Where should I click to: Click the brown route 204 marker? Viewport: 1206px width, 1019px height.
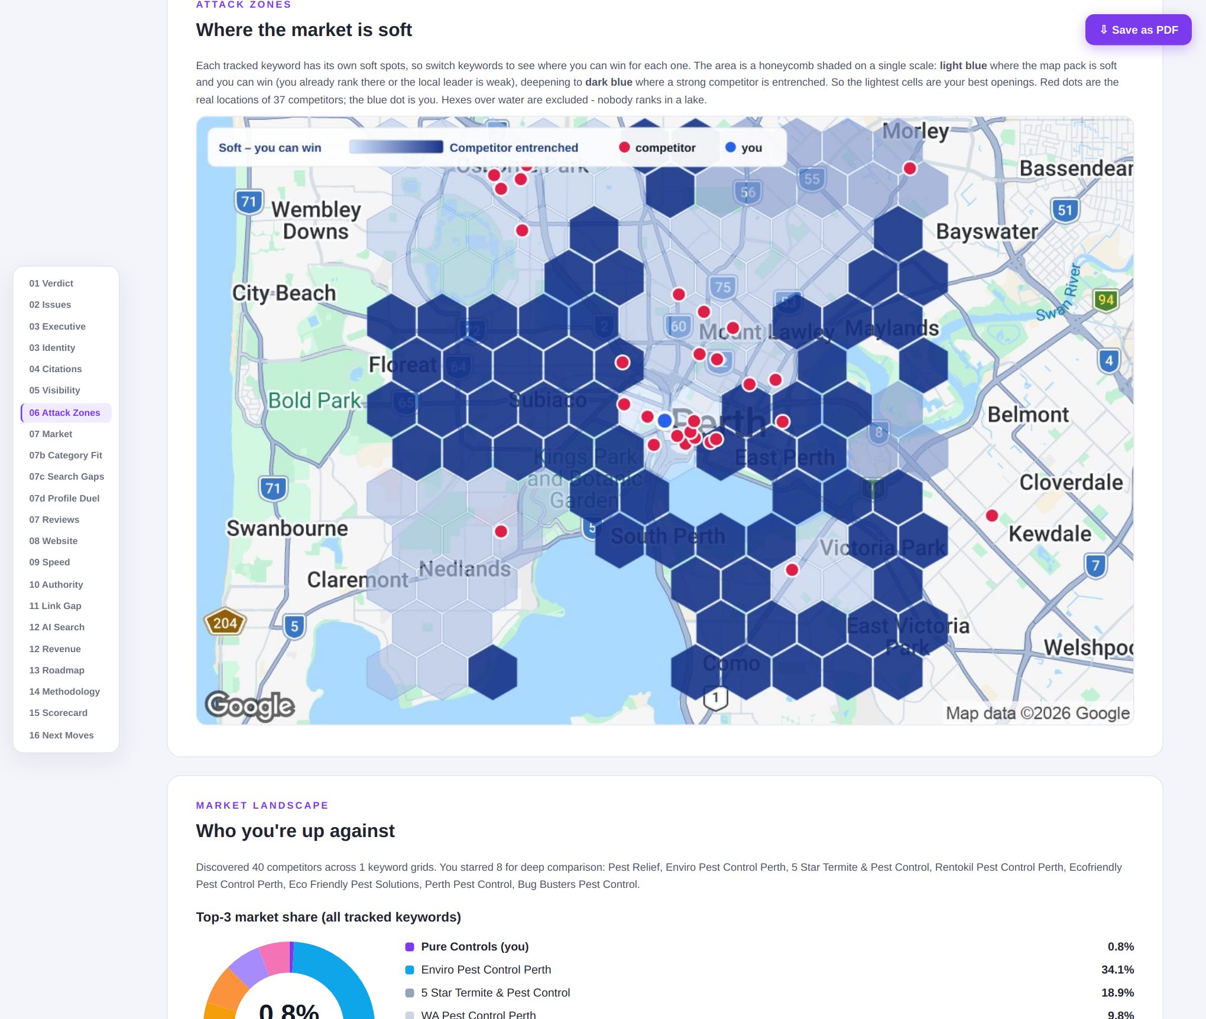tap(225, 623)
